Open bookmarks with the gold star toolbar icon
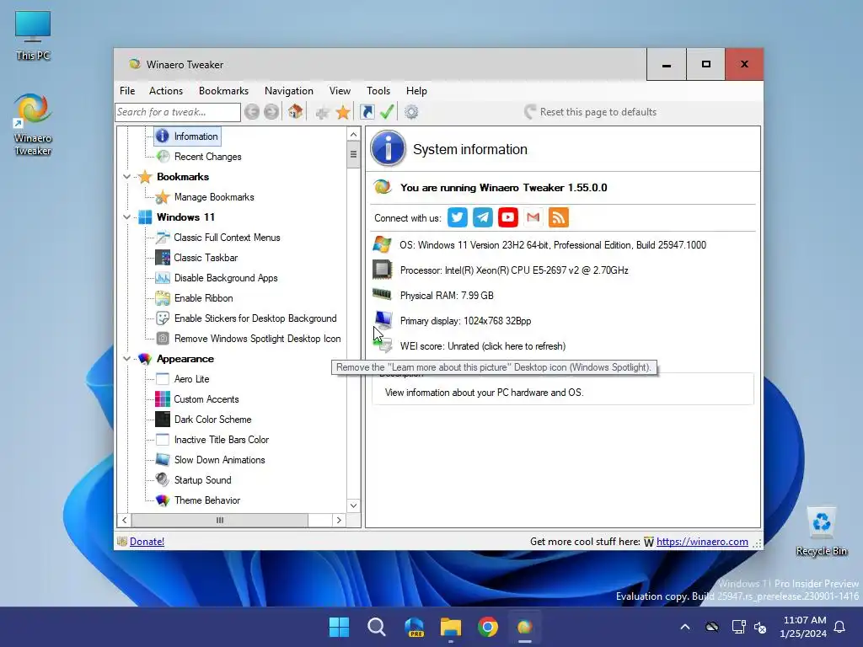 (343, 112)
